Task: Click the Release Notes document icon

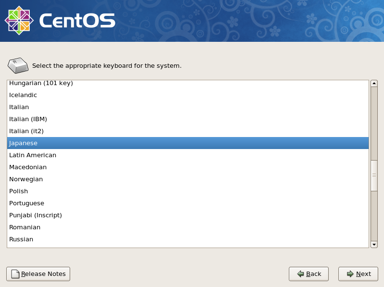Action: point(15,274)
